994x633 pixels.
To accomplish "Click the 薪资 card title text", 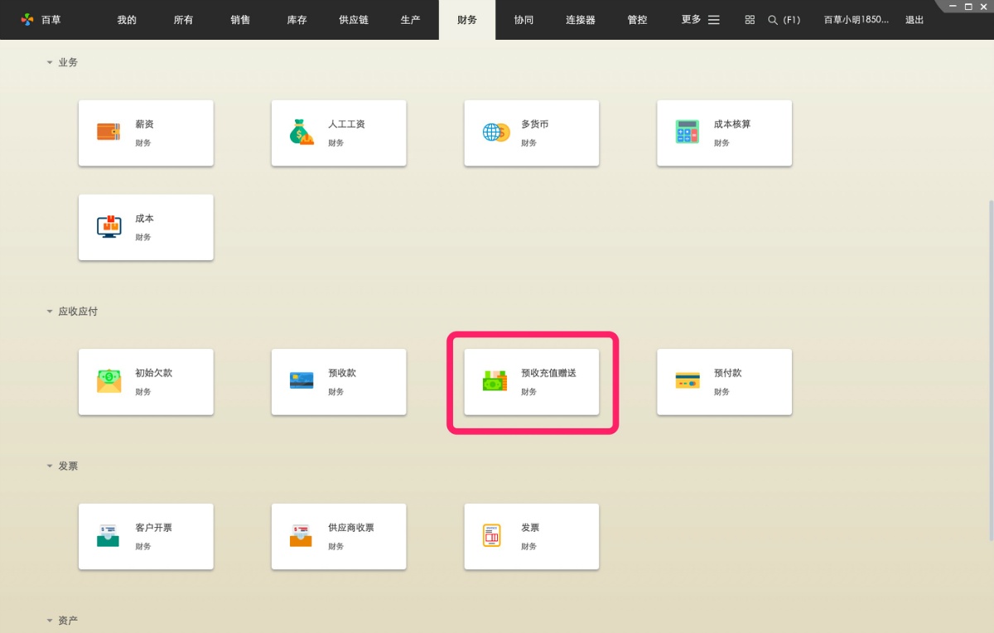I will 144,124.
